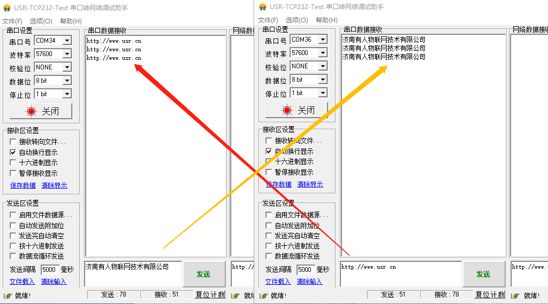
Task: Click the send interval field in COM34 window
Action: pyautogui.click(x=50, y=270)
